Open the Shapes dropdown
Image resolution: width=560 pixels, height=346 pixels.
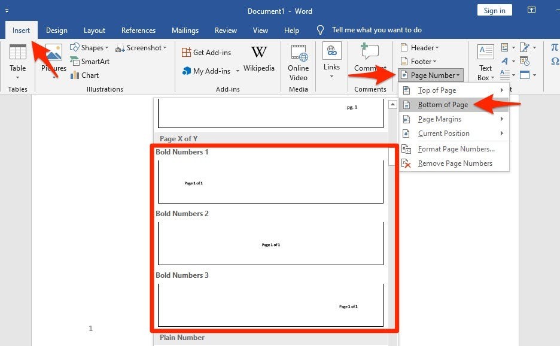pyautogui.click(x=90, y=48)
